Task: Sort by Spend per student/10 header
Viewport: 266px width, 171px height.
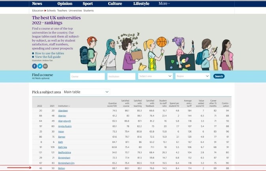Action: [174, 105]
